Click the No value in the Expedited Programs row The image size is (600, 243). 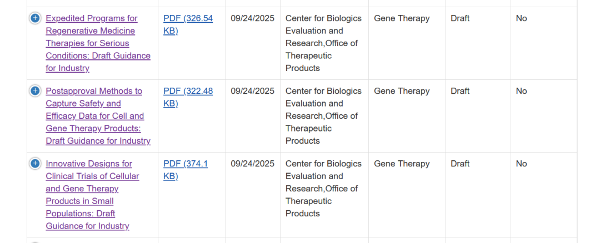pos(521,18)
